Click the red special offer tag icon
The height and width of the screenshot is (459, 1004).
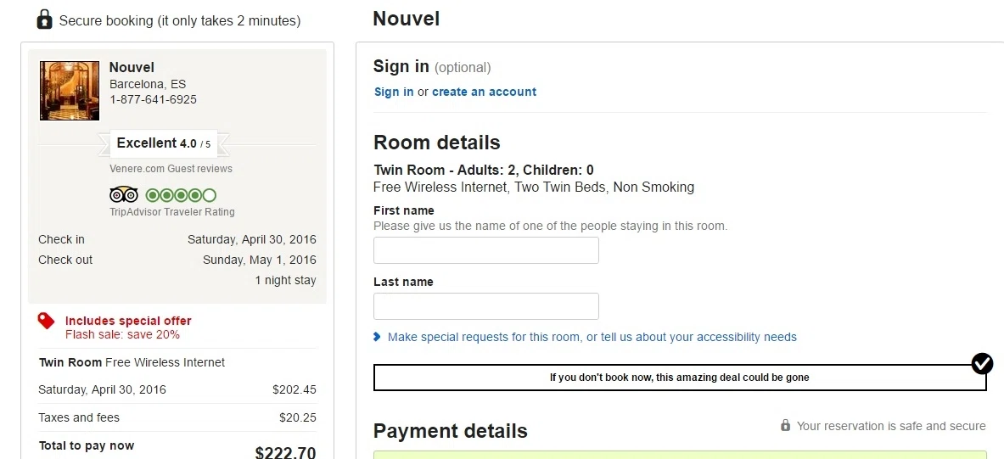click(46, 321)
